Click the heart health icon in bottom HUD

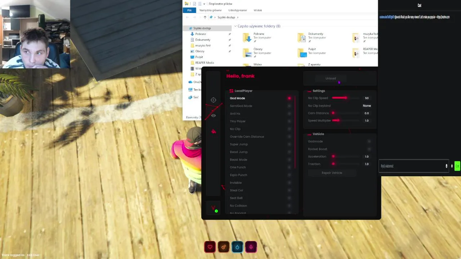pos(210,247)
